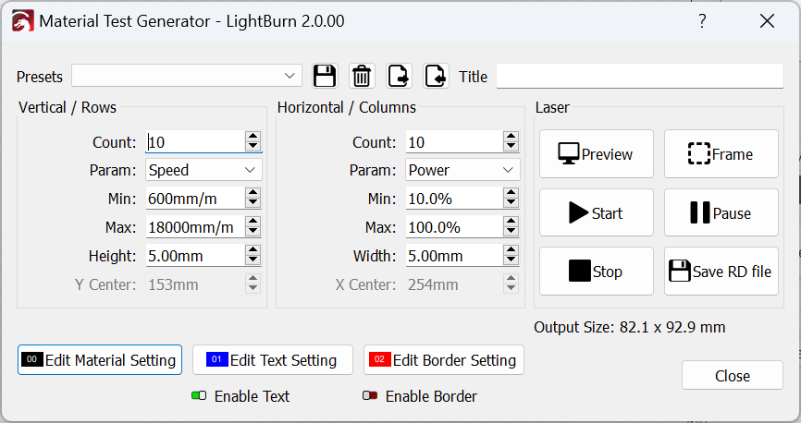This screenshot has height=423, width=801.
Task: Start the laser job
Action: point(596,213)
